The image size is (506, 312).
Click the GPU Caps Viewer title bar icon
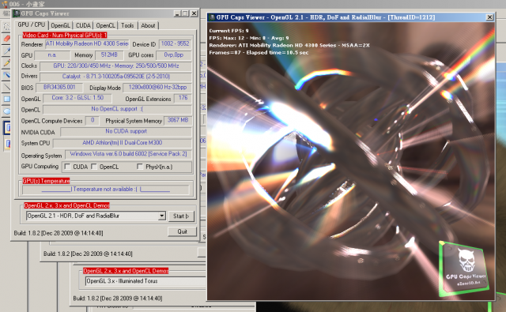[17, 13]
